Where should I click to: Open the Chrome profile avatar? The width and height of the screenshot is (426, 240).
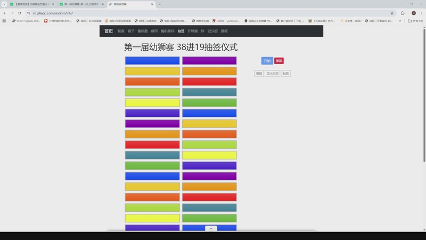414,13
